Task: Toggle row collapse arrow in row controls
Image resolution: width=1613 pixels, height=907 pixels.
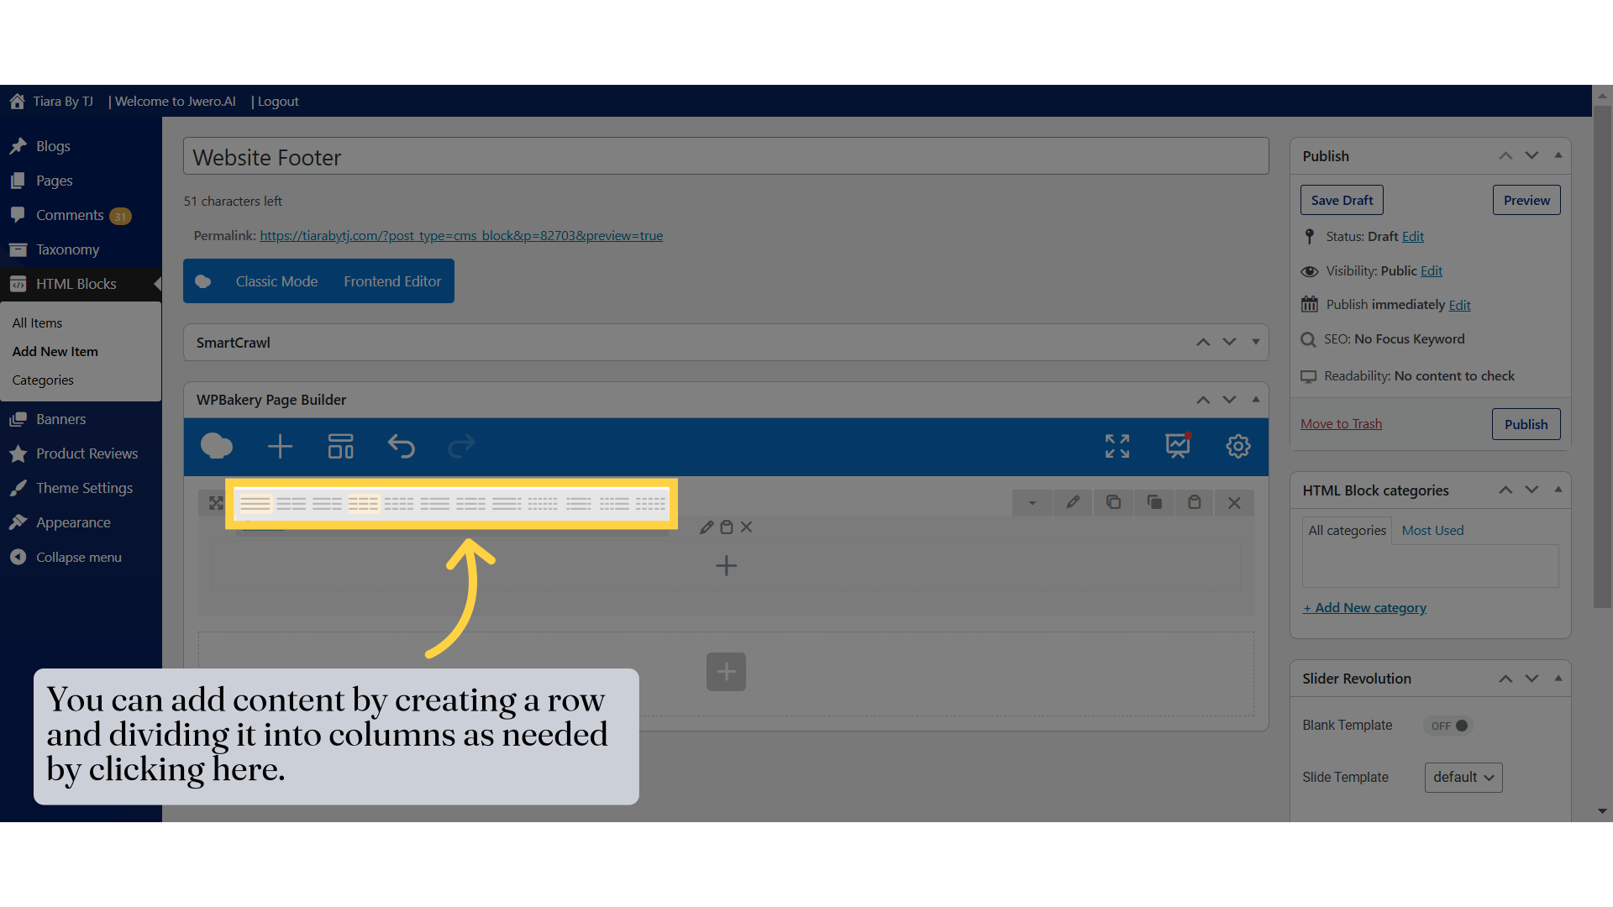Action: point(1032,502)
